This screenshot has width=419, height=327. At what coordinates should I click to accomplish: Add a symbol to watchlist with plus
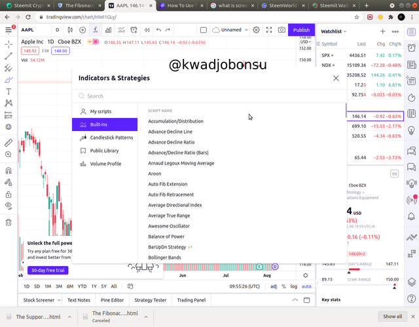(x=382, y=31)
